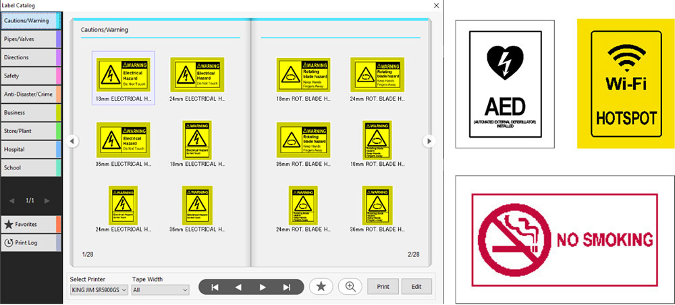Go to previous page in navigation bar

[x=238, y=287]
